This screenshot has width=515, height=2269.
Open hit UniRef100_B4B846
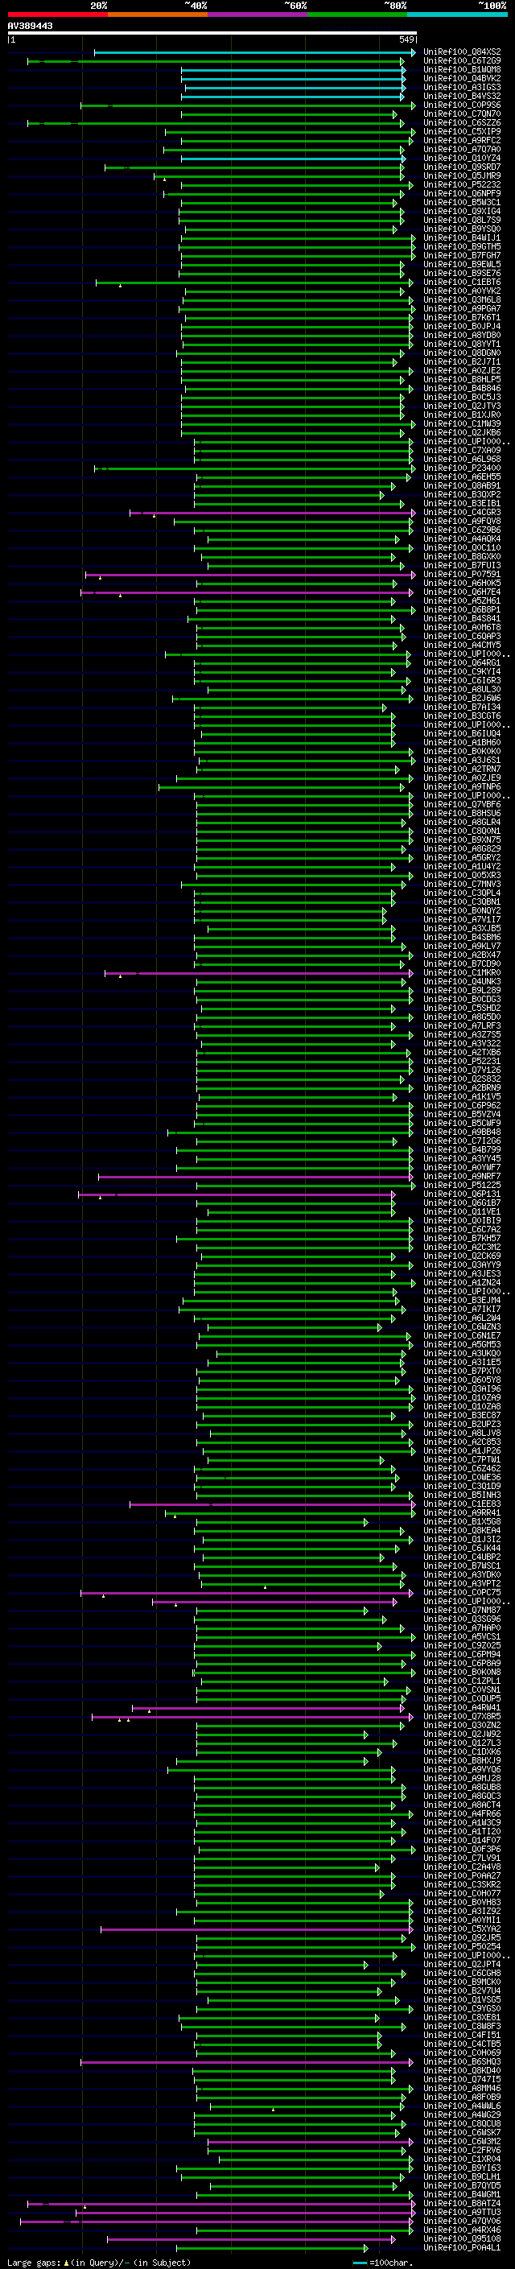[x=462, y=389]
